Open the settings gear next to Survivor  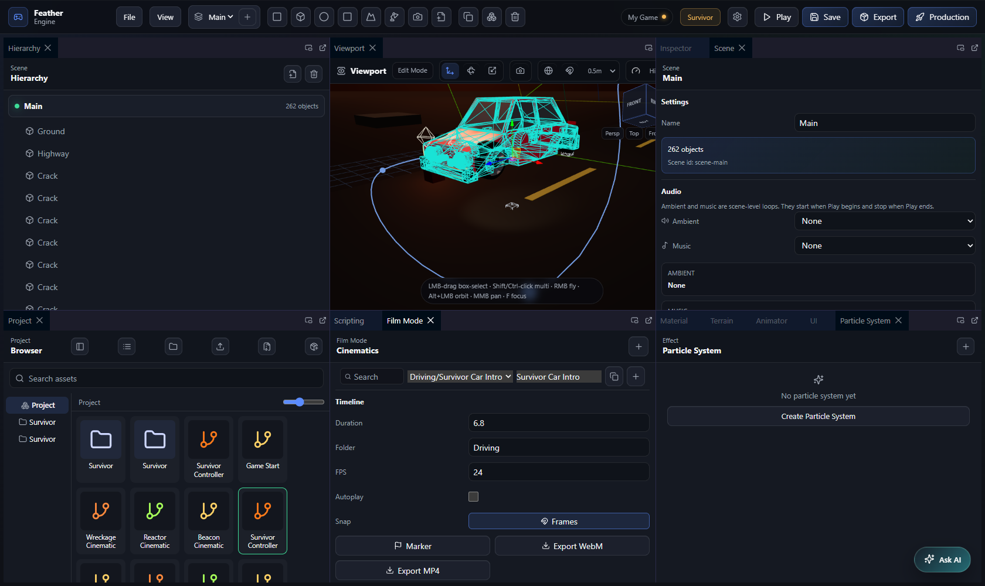737,17
